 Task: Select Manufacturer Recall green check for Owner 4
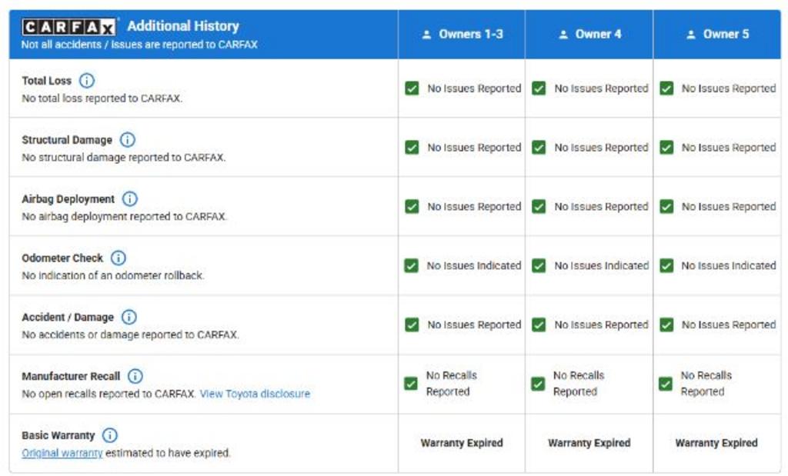[538, 384]
